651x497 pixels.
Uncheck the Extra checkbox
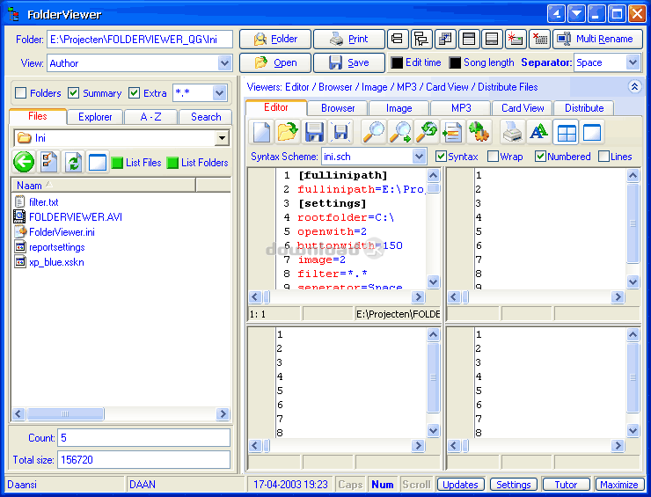(134, 93)
